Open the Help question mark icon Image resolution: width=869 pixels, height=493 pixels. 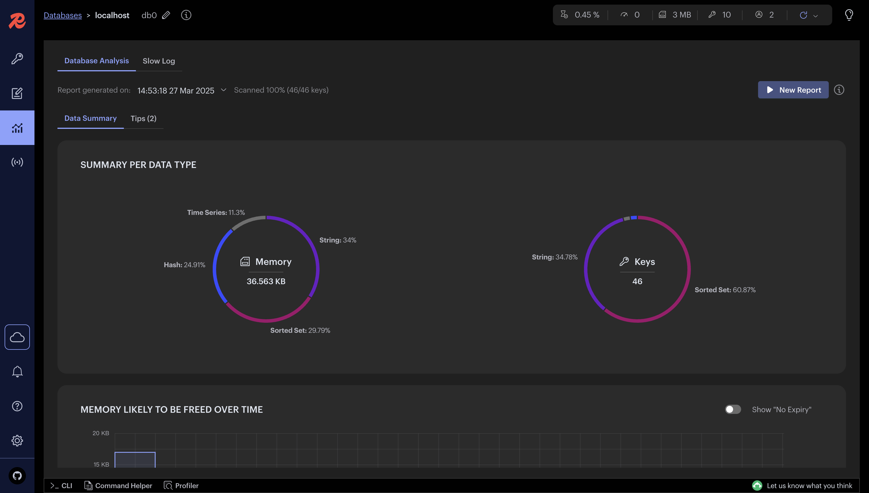point(17,406)
